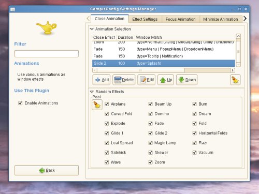Viewport: 259px width, 194px height.
Task: Reset the random effects Pool with broom icon
Action: (97, 105)
